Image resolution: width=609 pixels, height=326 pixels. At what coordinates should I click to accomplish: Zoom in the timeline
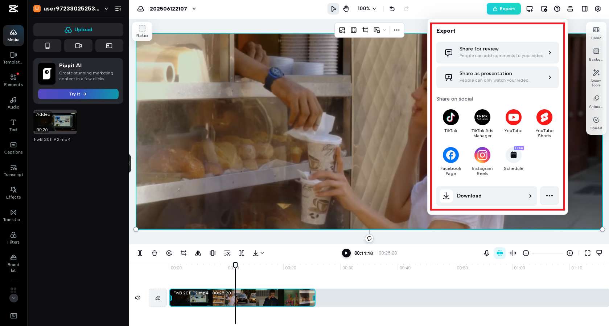click(x=570, y=253)
